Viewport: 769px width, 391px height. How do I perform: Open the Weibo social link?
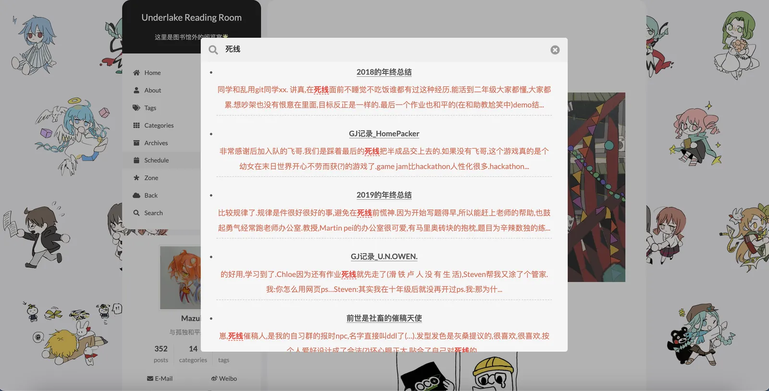(x=224, y=379)
